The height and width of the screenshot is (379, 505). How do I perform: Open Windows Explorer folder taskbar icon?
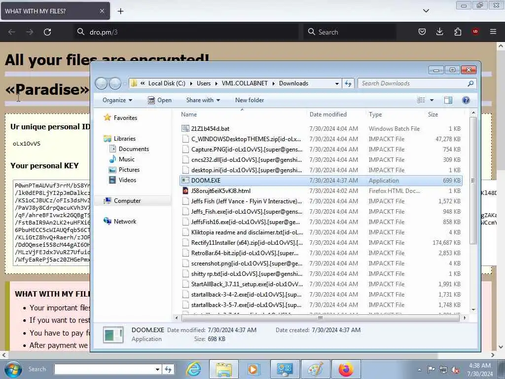(224, 369)
